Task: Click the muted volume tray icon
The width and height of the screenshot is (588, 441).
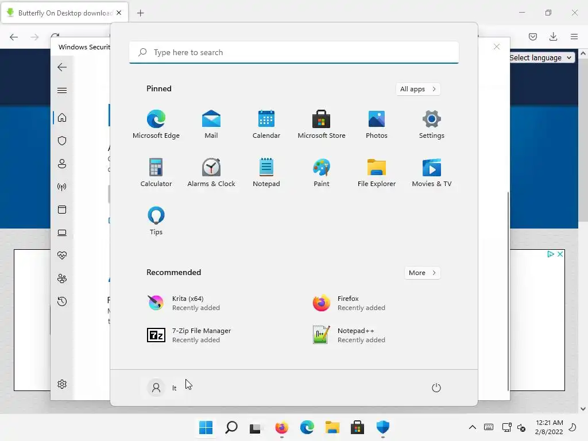Action: [521, 427]
